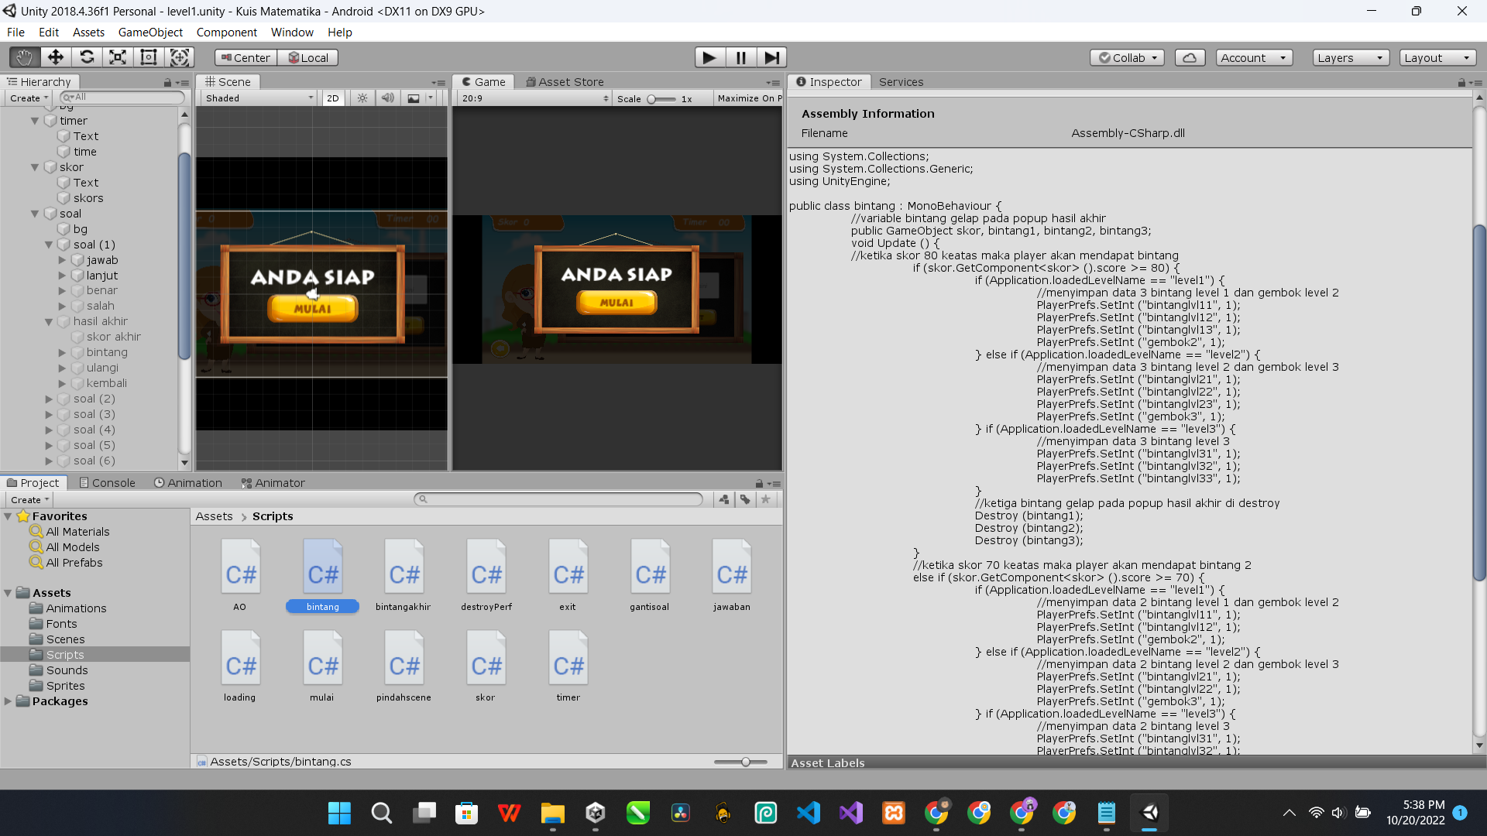1487x836 pixels.
Task: Adjust the Game view Scale slider
Action: pyautogui.click(x=652, y=99)
